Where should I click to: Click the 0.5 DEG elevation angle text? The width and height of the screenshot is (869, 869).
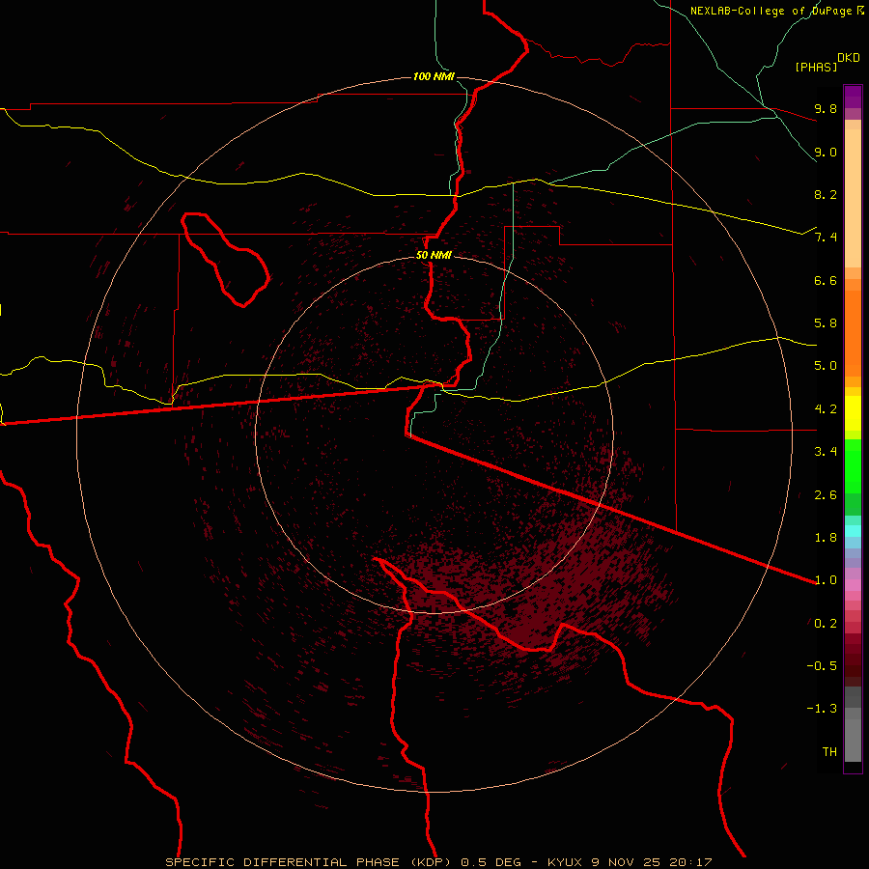coord(491,862)
